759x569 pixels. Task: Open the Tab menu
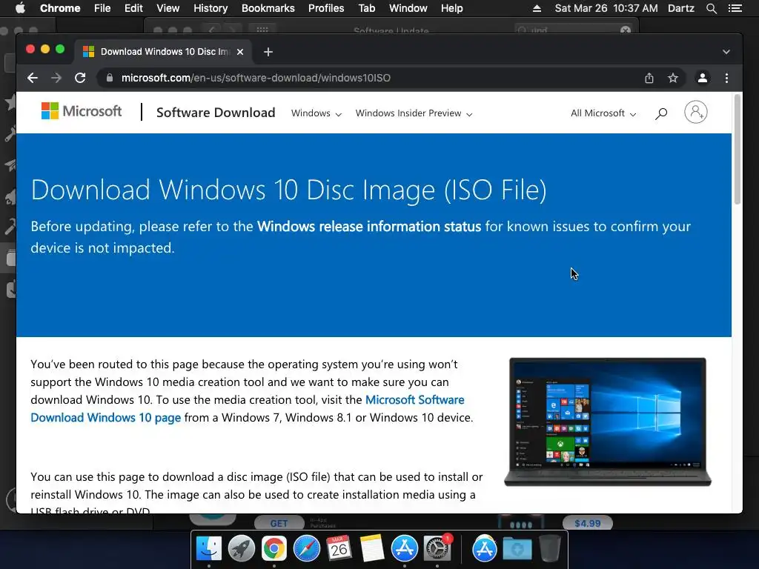coord(366,8)
